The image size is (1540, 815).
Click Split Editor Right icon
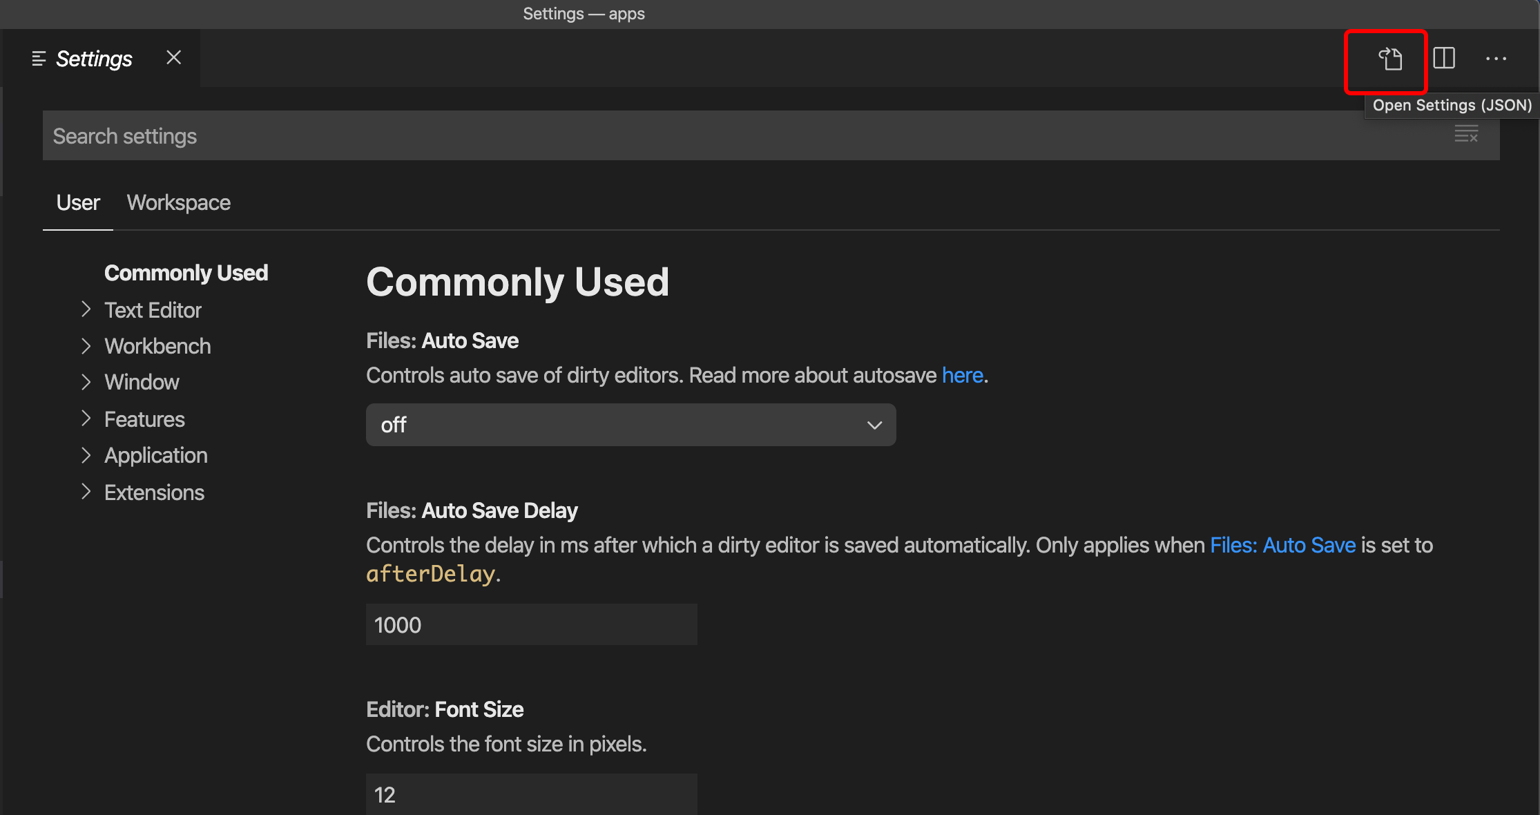coord(1444,58)
